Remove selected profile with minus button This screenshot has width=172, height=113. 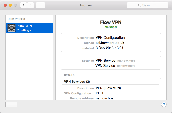pos(14,105)
